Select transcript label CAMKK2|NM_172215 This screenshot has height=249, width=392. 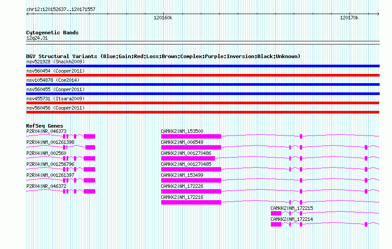click(x=292, y=208)
